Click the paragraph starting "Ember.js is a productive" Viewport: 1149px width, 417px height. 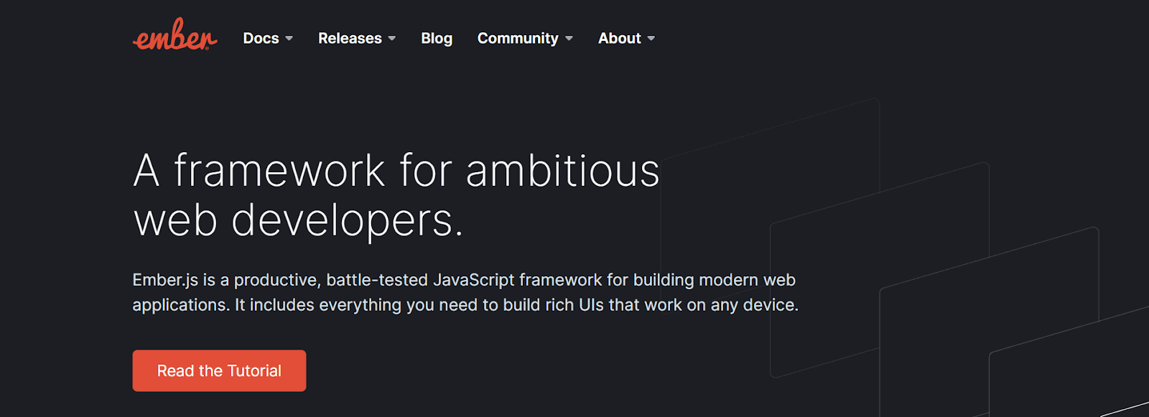pyautogui.click(x=465, y=292)
